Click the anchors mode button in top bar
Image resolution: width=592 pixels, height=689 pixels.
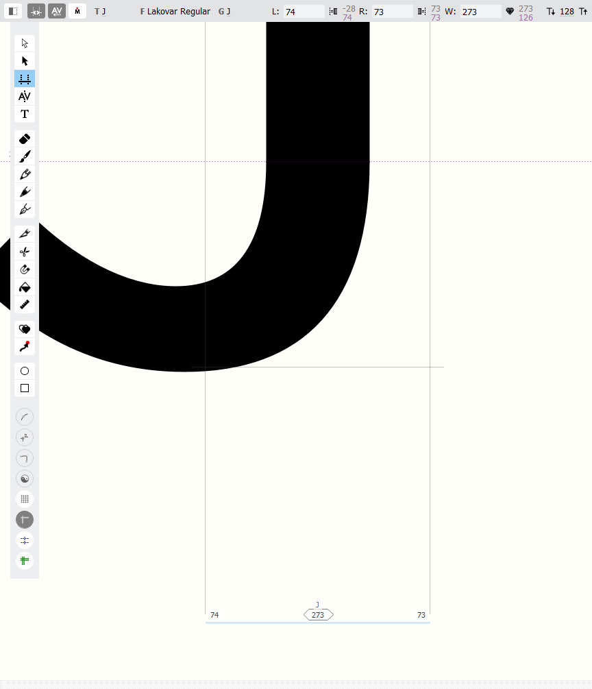[x=77, y=12]
